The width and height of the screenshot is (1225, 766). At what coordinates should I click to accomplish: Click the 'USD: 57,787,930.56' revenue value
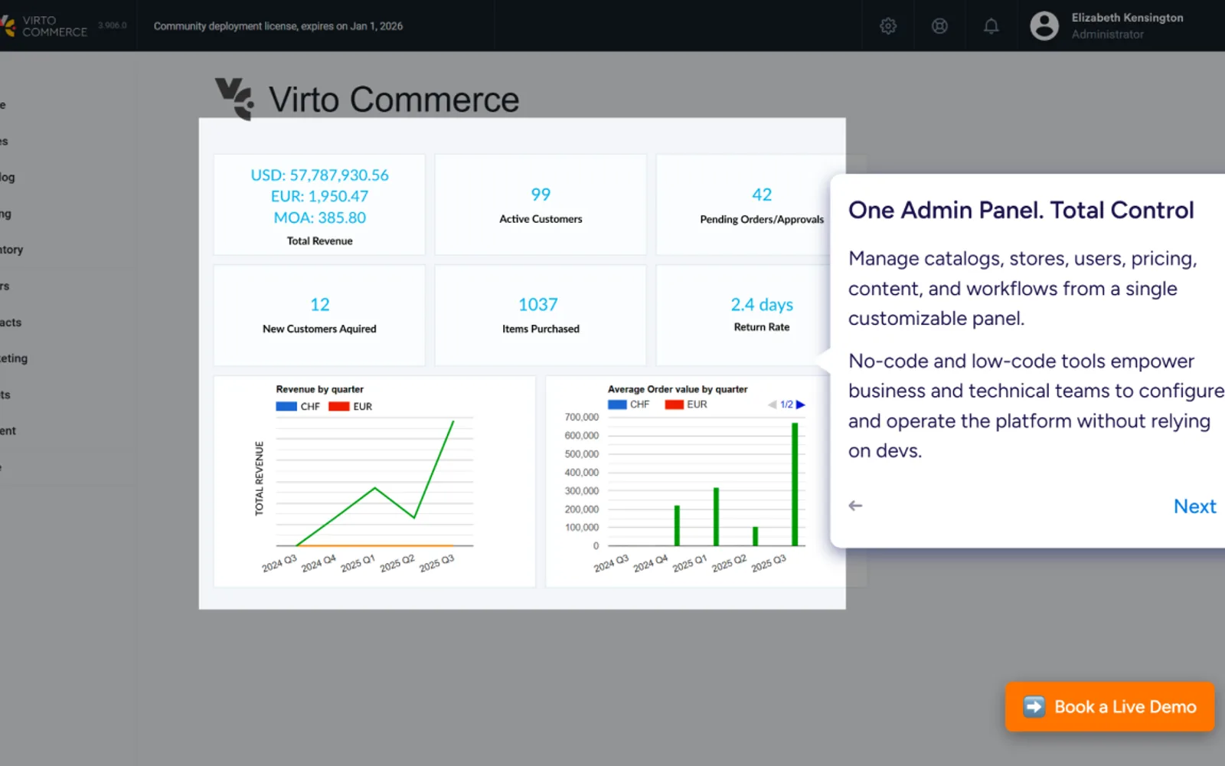319,175
